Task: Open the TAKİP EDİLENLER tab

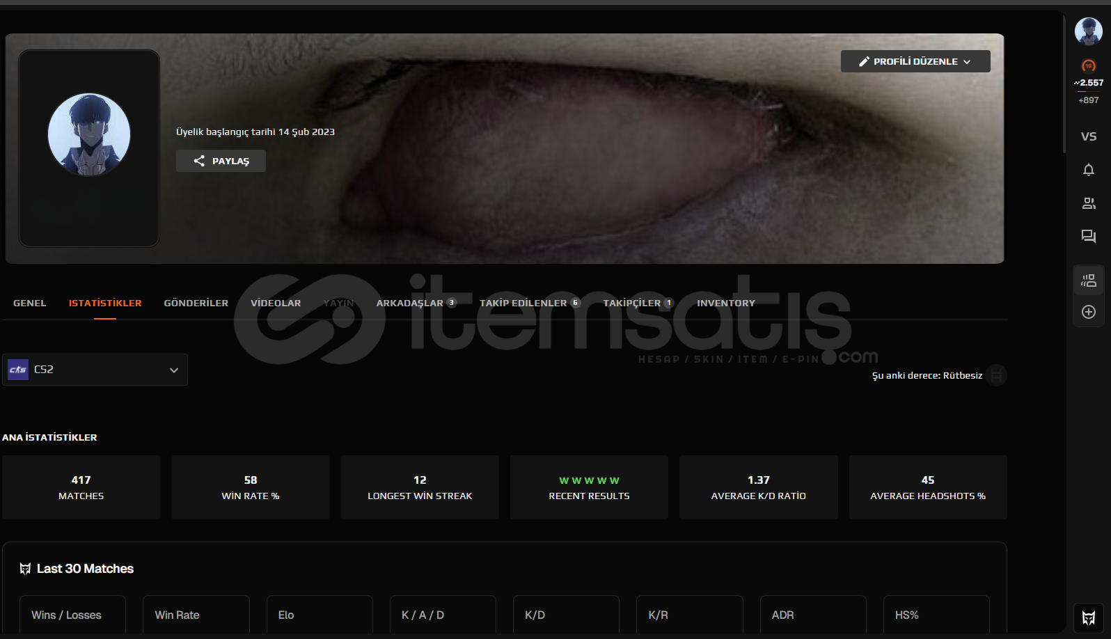Action: (x=530, y=303)
